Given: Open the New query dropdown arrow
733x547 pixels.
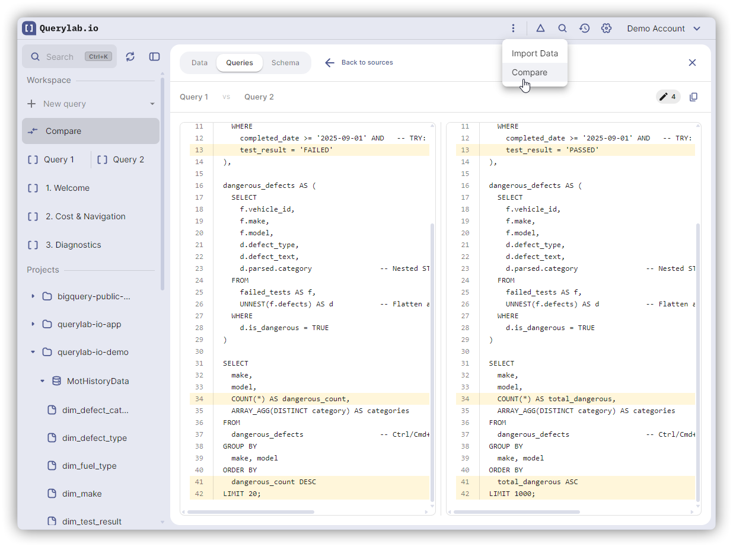Looking at the screenshot, I should 152,104.
